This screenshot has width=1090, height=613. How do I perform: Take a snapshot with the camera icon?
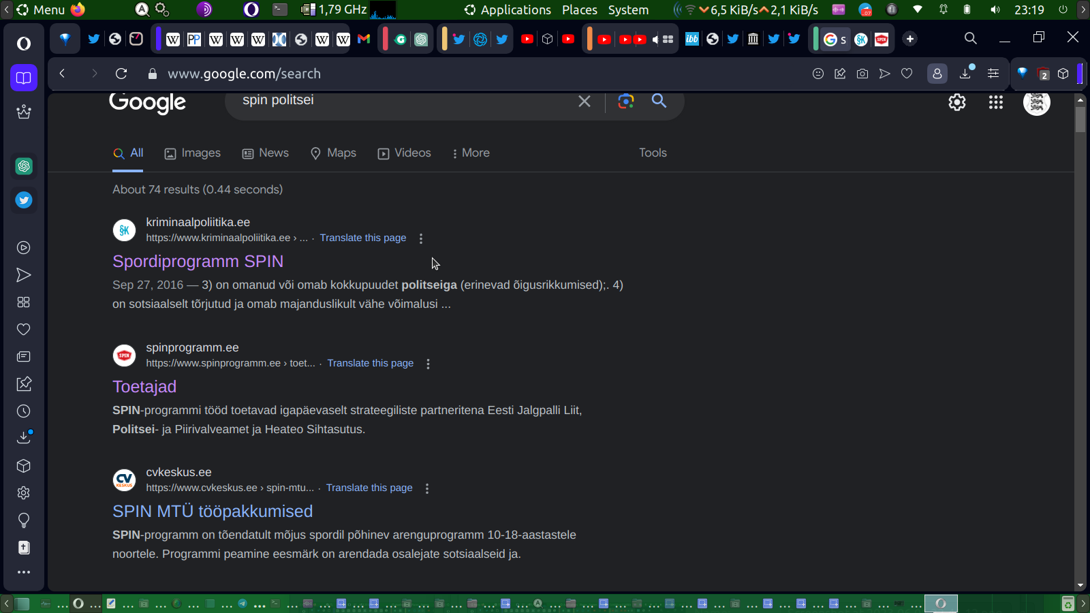862,74
